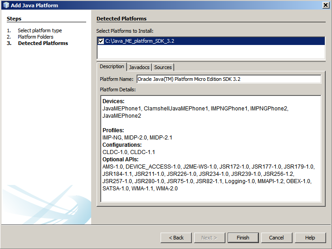Click into the Platform Name text field

pos(229,79)
